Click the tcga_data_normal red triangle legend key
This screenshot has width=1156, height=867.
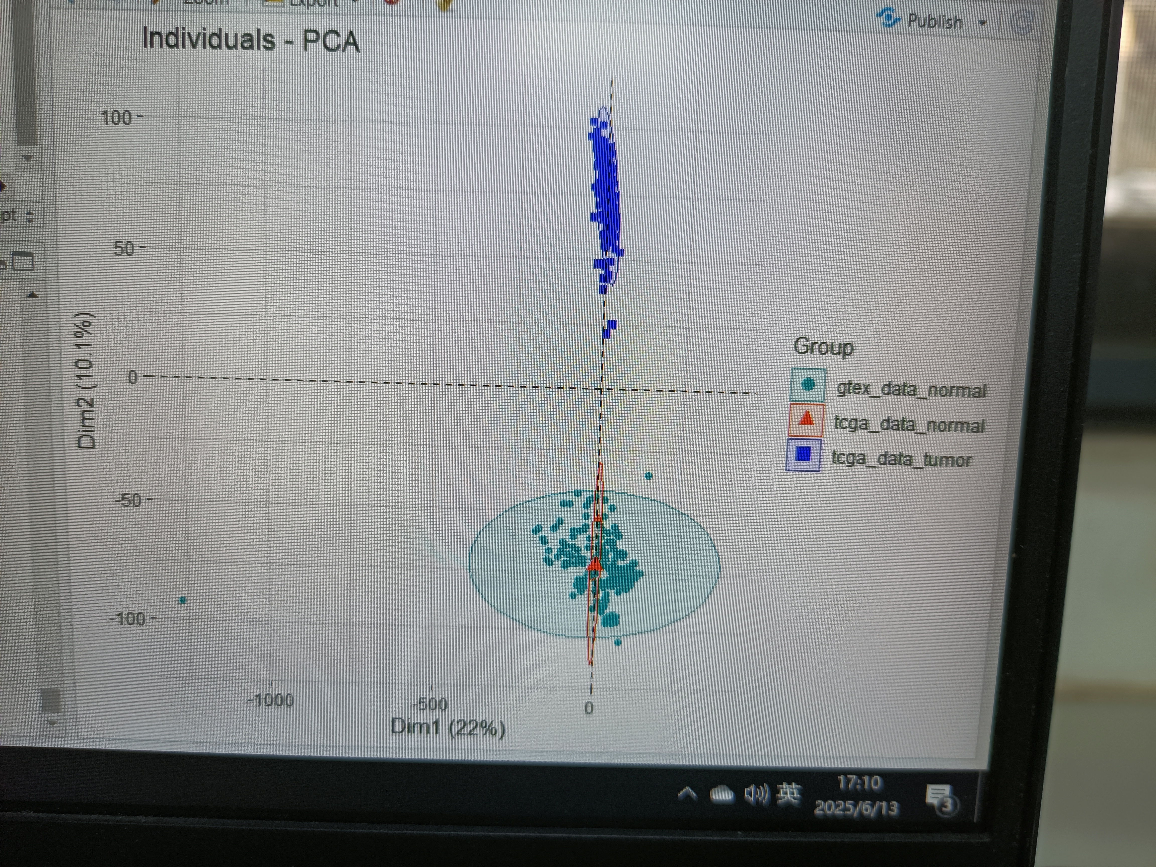point(806,420)
